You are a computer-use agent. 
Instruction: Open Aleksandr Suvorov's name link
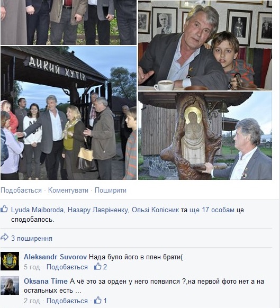click(x=55, y=257)
